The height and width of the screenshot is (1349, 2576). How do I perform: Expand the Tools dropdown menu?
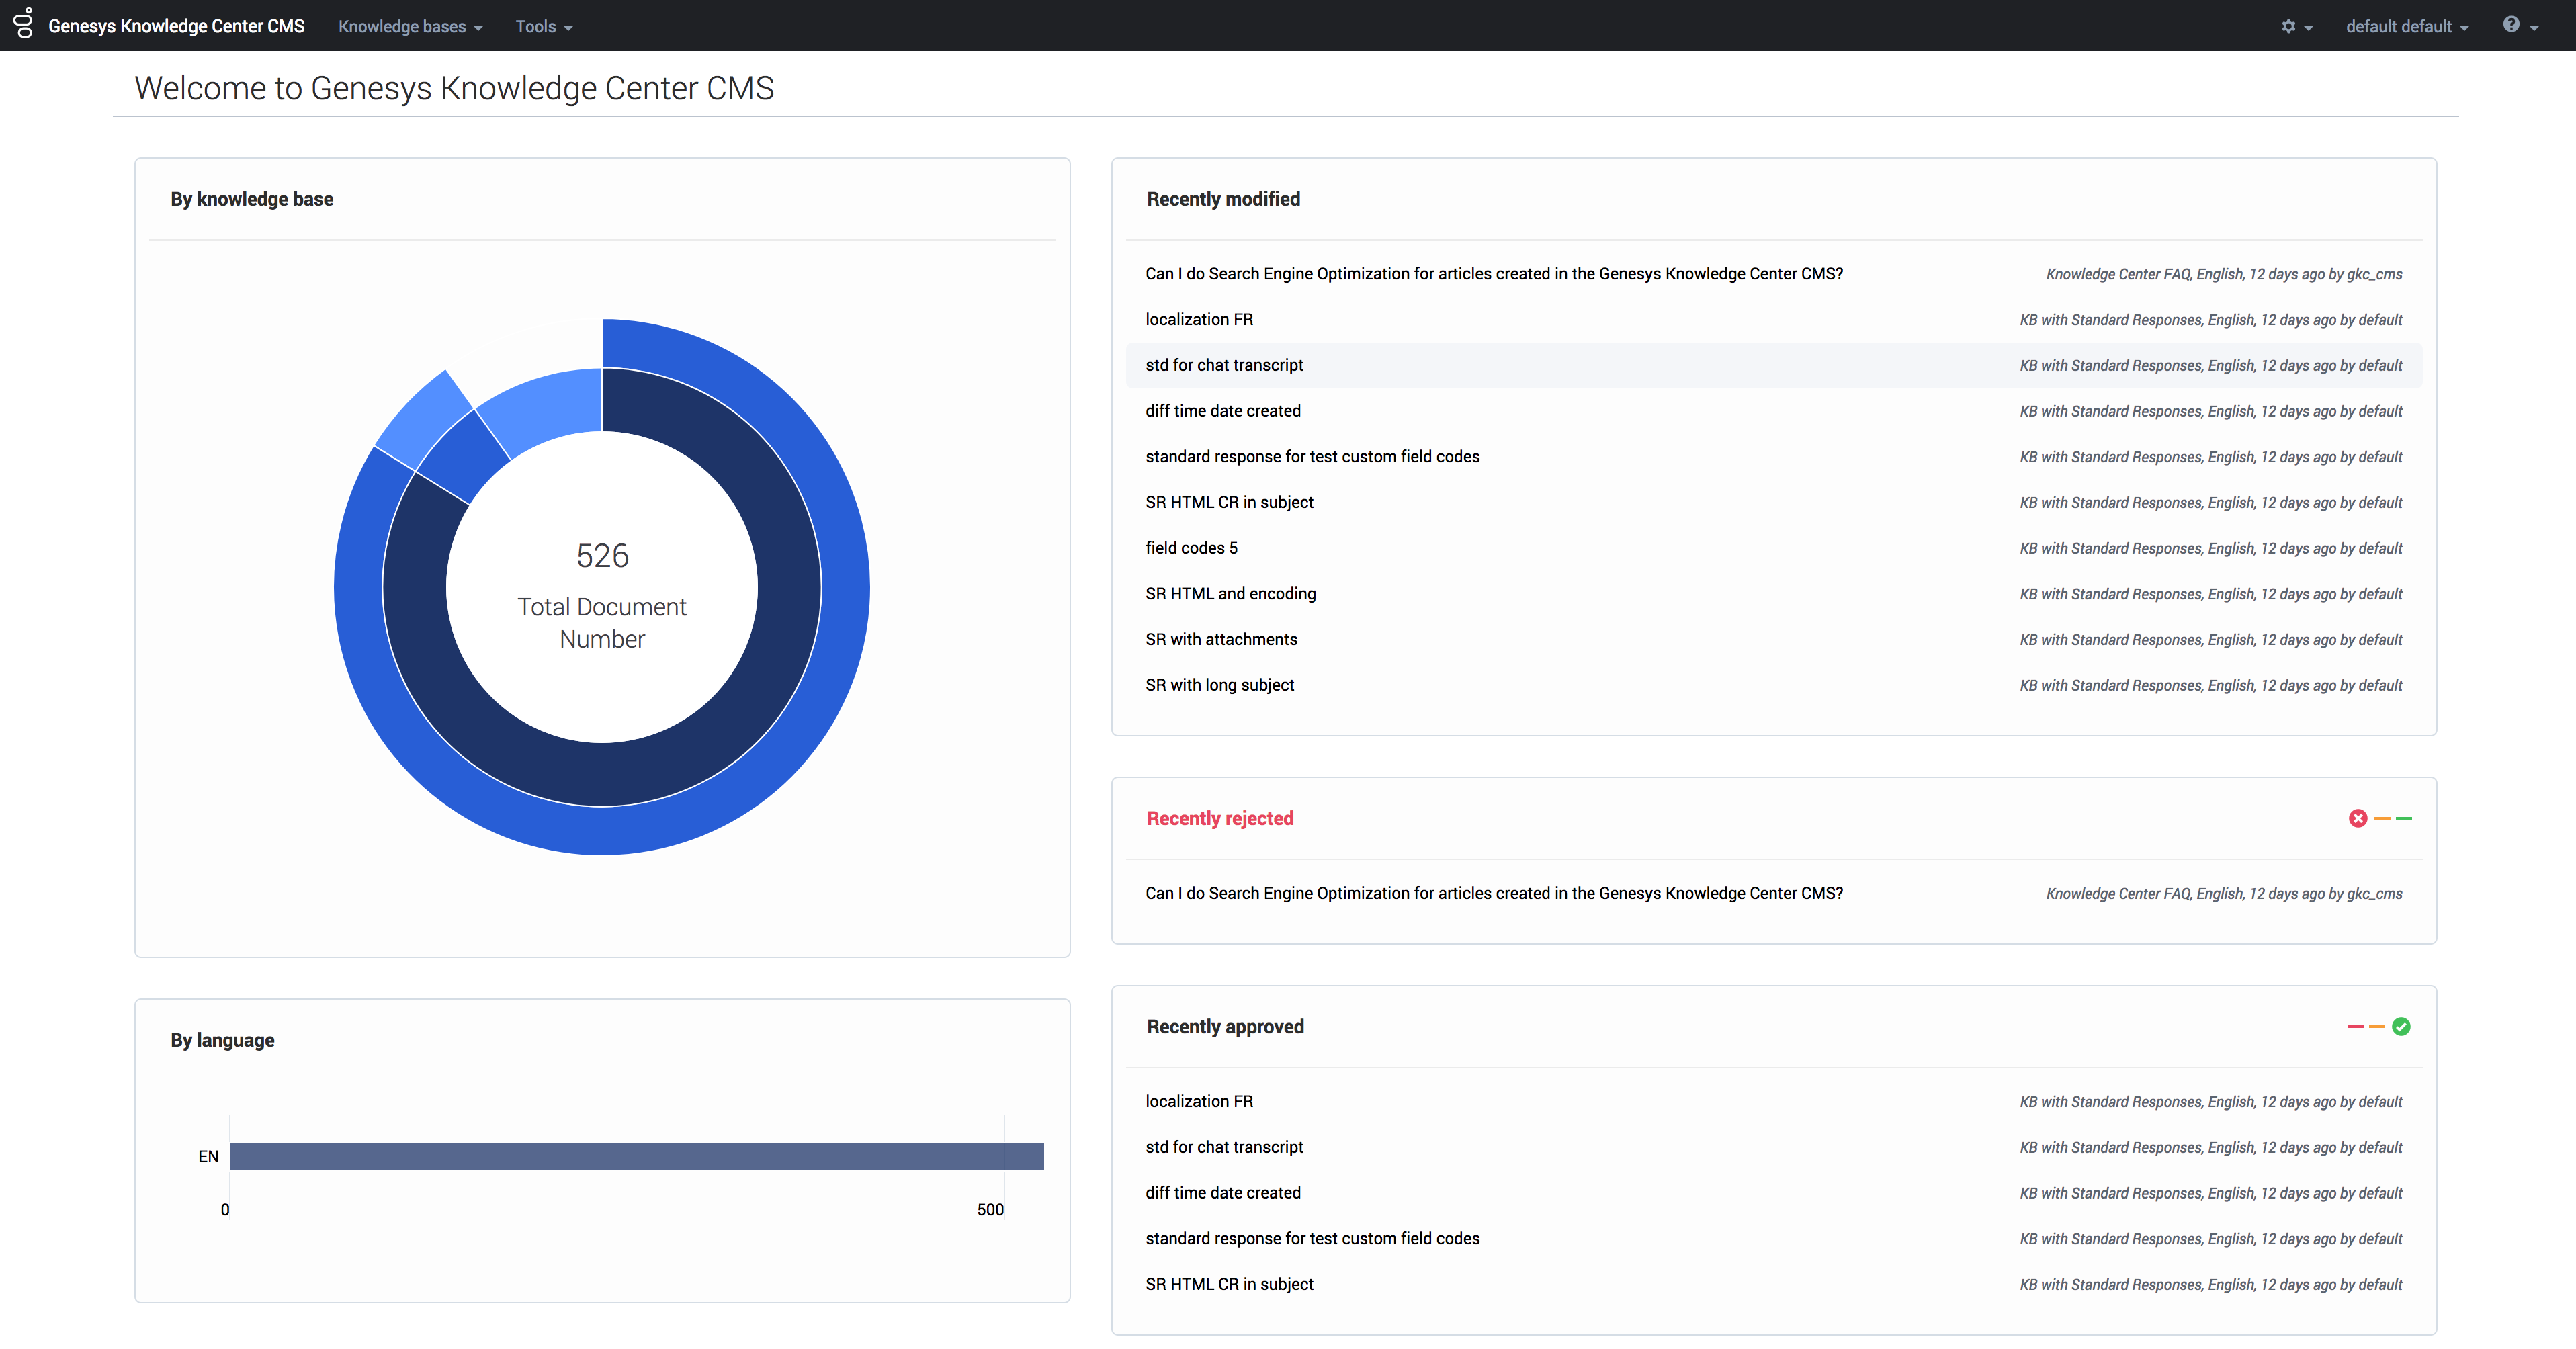[544, 26]
